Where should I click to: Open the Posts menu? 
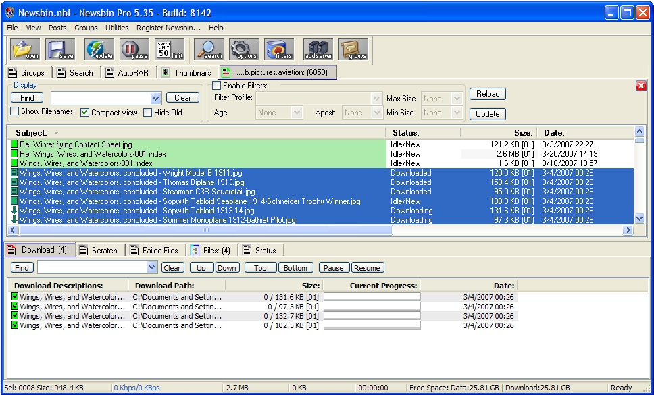[57, 28]
